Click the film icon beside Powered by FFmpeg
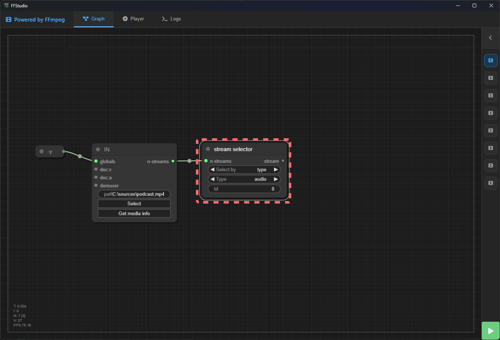Screen dimensions: 500x340 click(x=8, y=20)
